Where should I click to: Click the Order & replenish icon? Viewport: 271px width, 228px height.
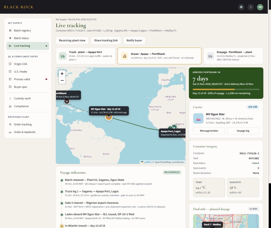tap(10, 132)
